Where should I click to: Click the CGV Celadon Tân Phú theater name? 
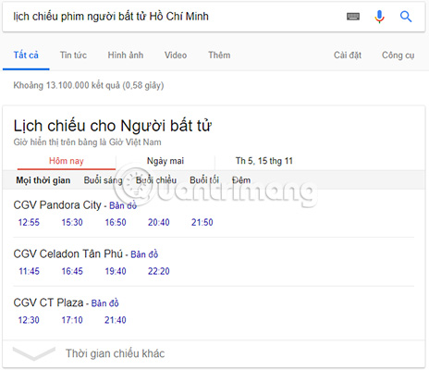tap(68, 253)
